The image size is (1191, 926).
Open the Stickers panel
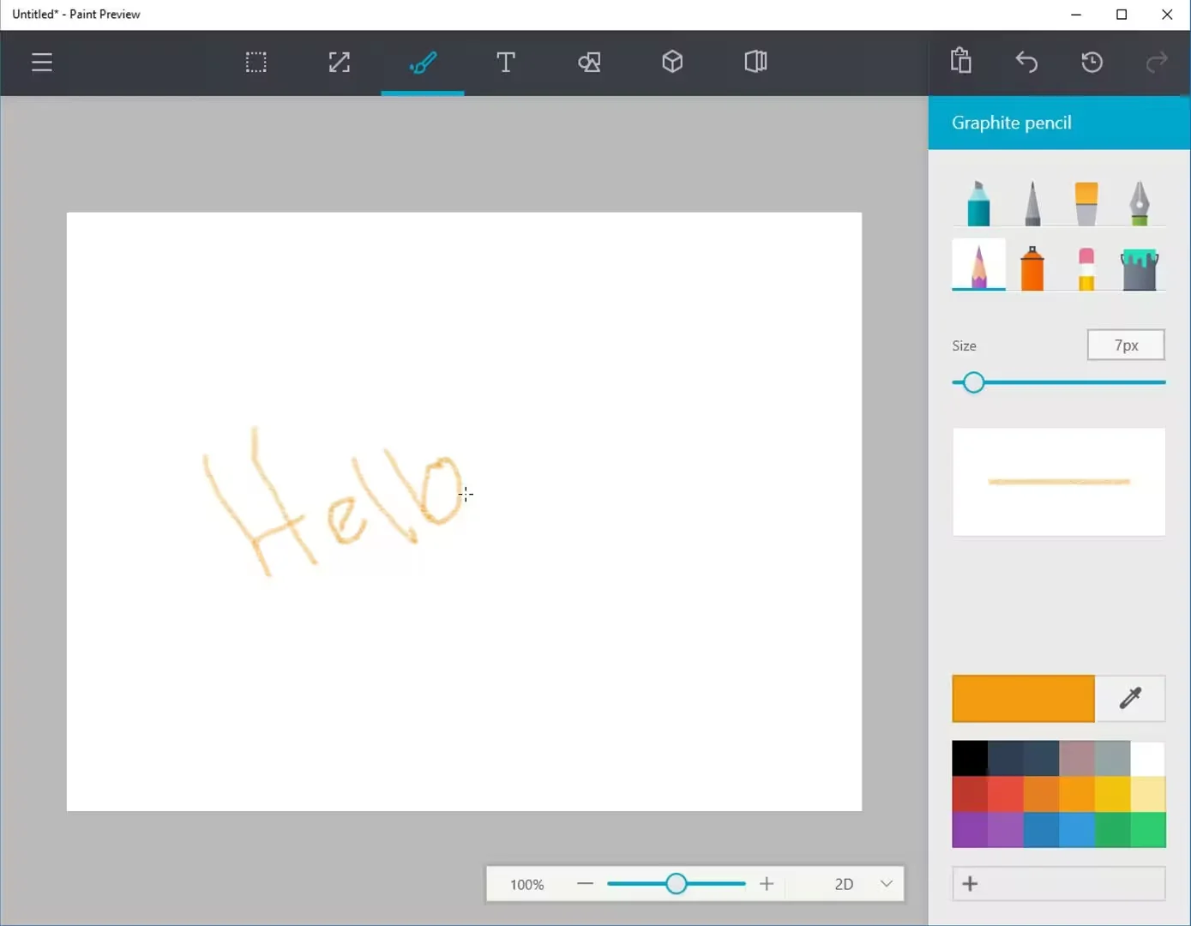point(589,63)
